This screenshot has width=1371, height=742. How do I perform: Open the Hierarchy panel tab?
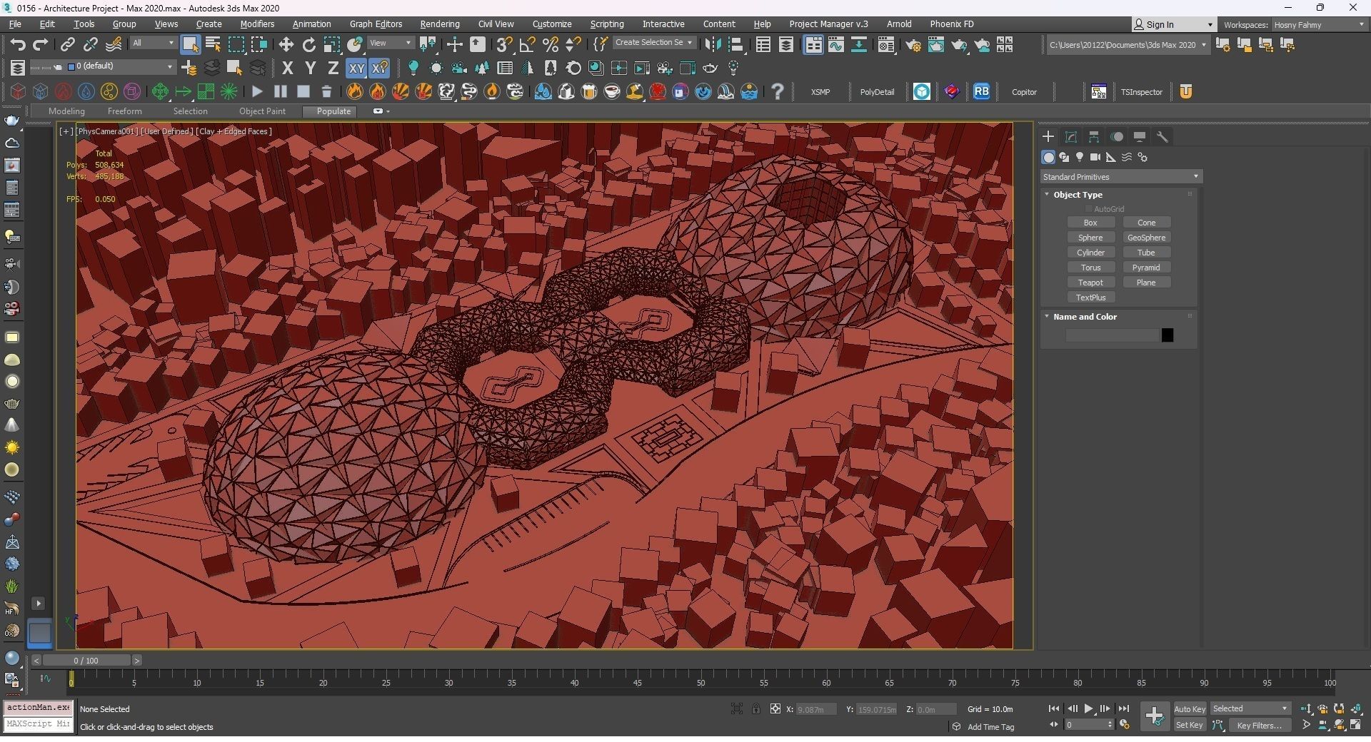[1094, 136]
